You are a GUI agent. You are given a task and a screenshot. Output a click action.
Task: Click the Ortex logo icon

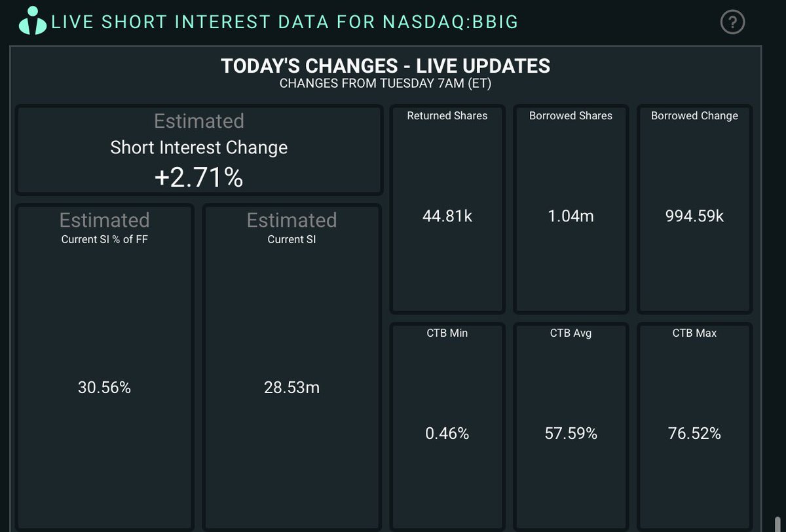click(32, 21)
